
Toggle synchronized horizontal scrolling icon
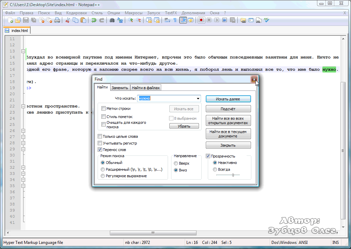pos(157,20)
